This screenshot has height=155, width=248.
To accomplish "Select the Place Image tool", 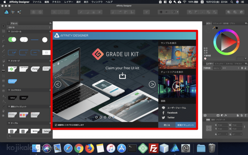I will tap(3, 71).
